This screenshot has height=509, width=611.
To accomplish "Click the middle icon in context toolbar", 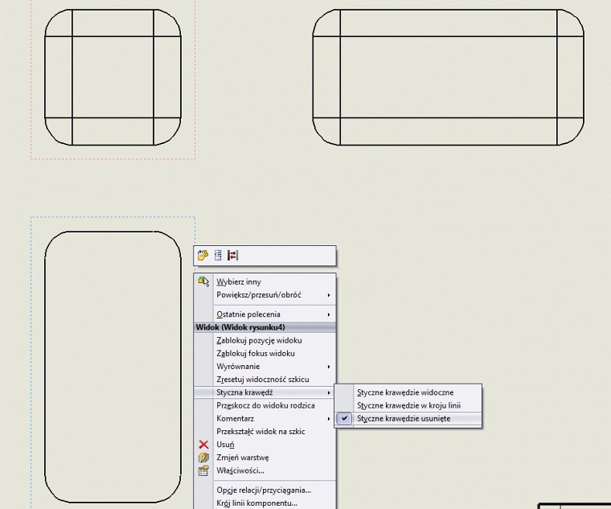I will tap(218, 255).
